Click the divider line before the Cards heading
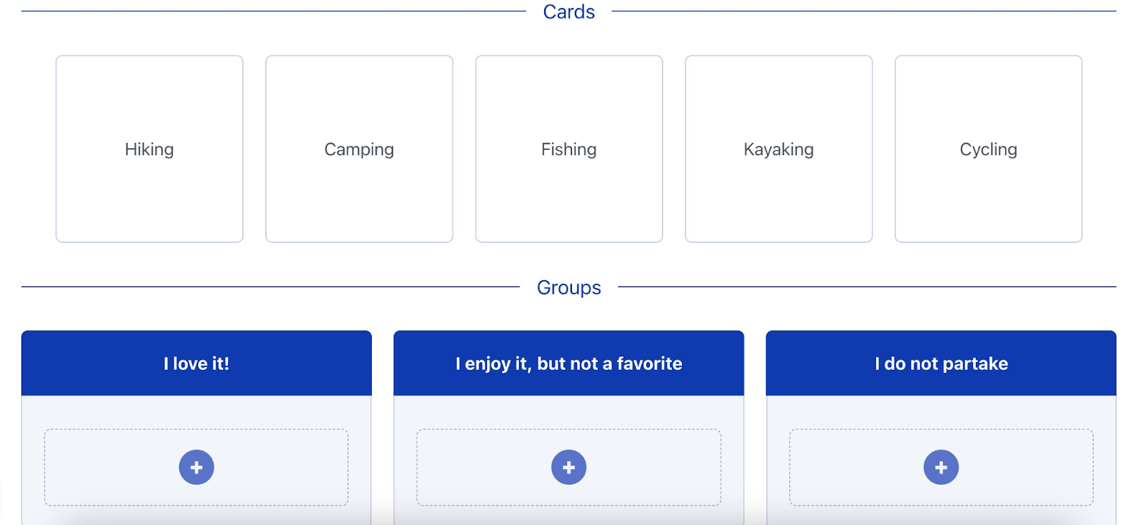The image size is (1144, 525). click(x=274, y=11)
